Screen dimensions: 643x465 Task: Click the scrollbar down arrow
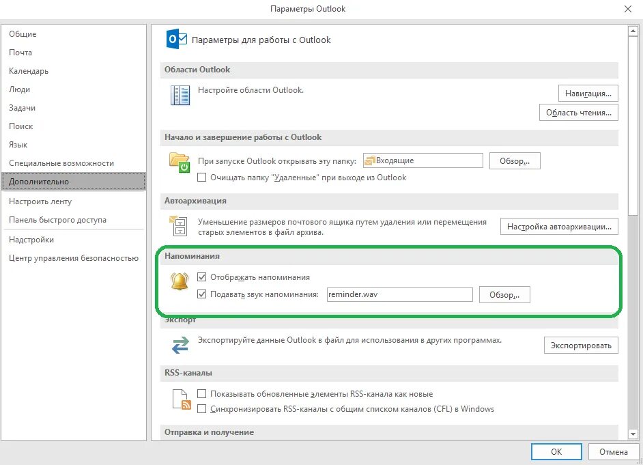point(633,434)
